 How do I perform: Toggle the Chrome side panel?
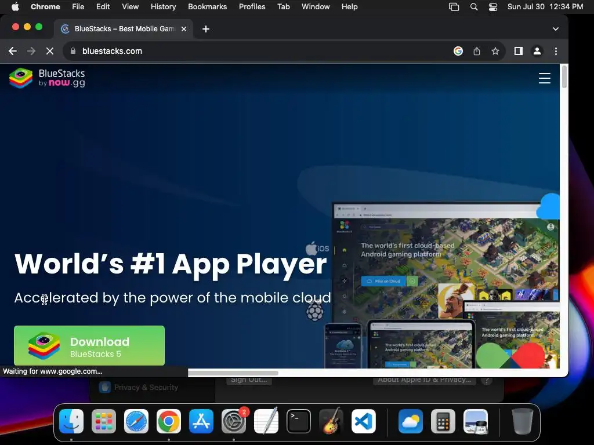pyautogui.click(x=518, y=51)
